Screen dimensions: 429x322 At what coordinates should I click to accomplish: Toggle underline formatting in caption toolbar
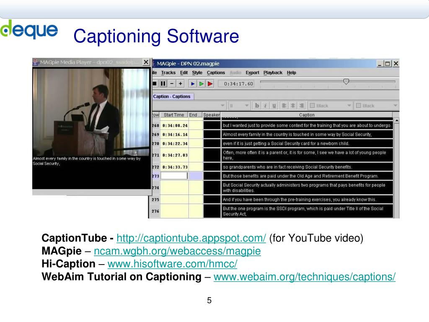274,106
